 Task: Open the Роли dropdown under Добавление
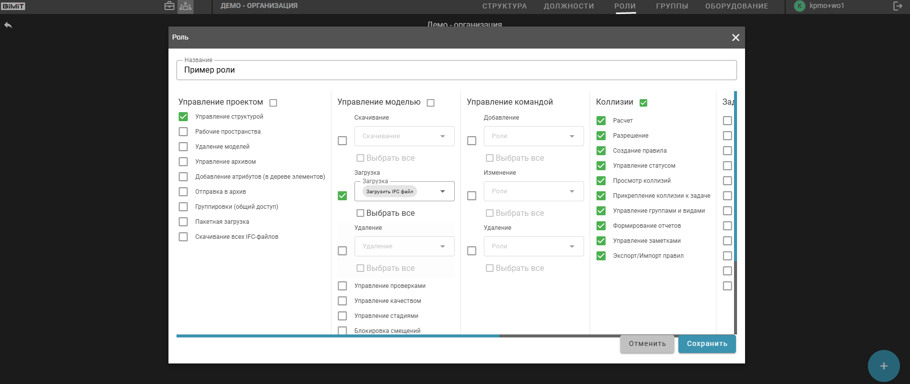coord(533,136)
